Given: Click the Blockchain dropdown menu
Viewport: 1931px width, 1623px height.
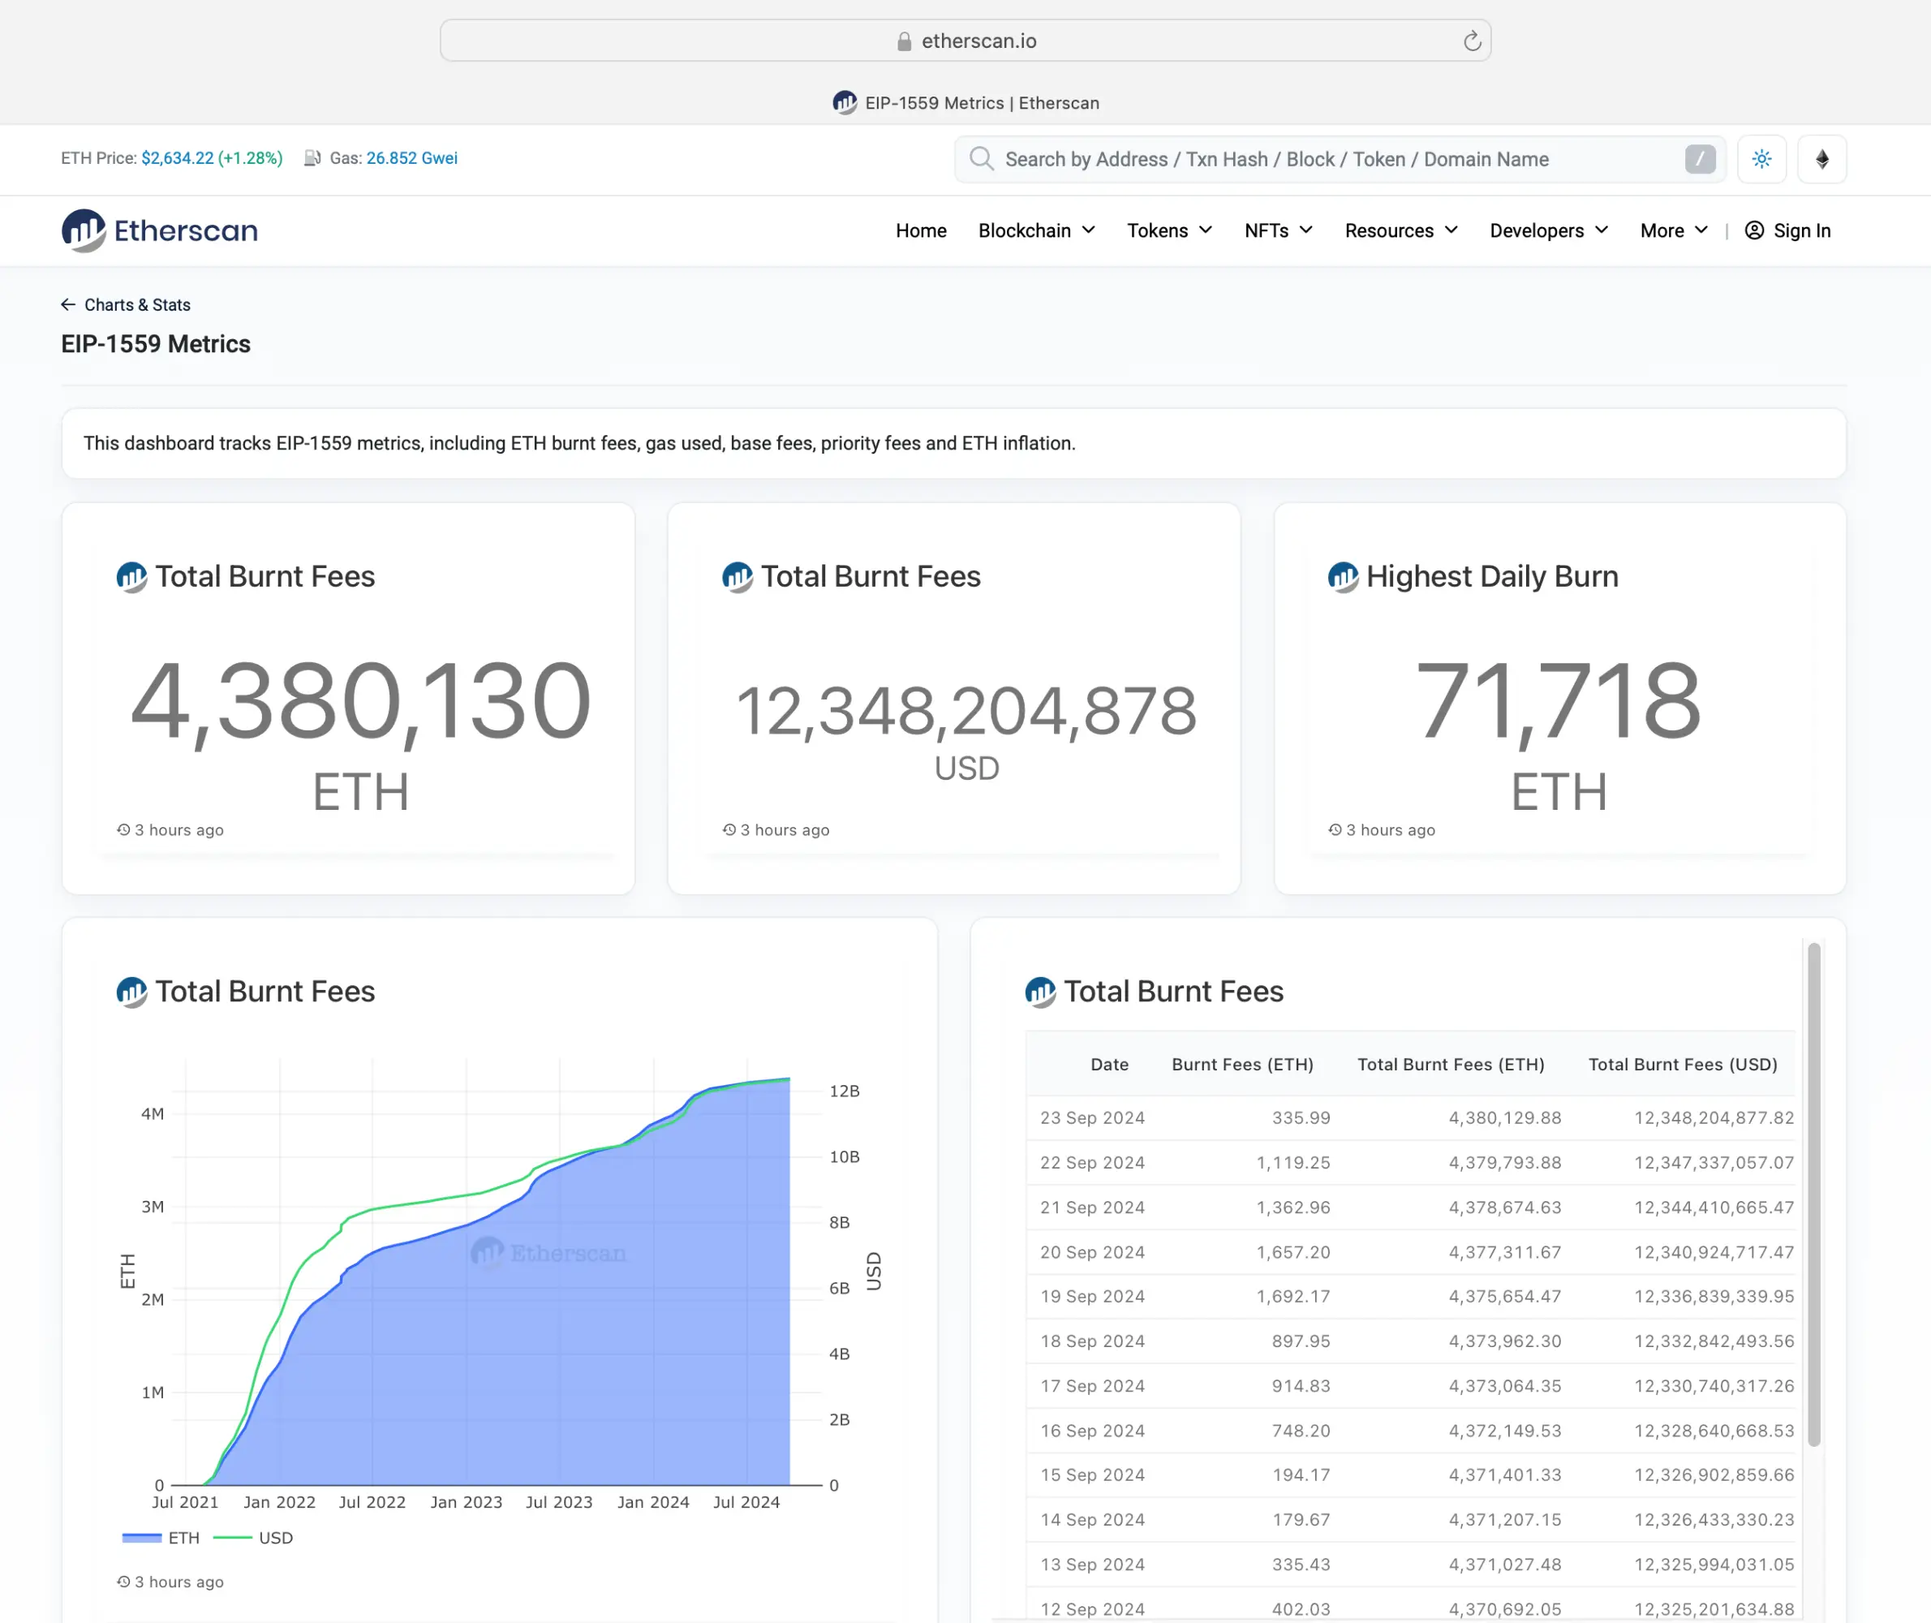Looking at the screenshot, I should click(1038, 230).
